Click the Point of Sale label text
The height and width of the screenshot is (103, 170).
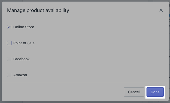point(24,43)
